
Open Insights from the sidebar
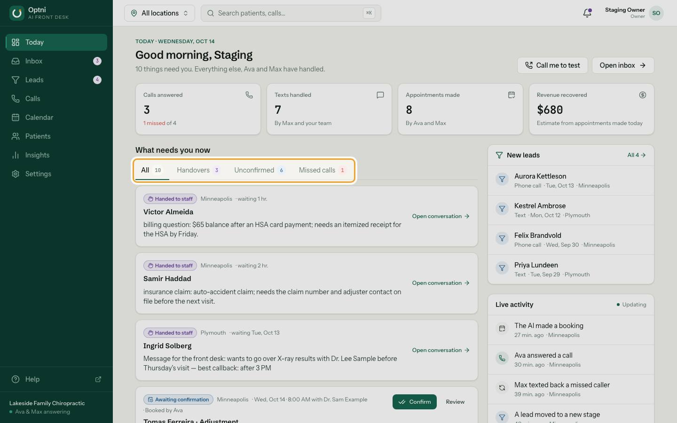click(x=56, y=155)
